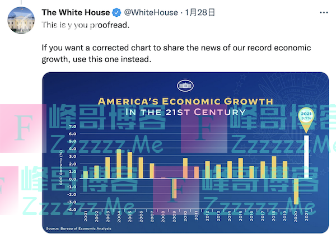Click the "In the 21st Century" subtitle

[x=185, y=111]
